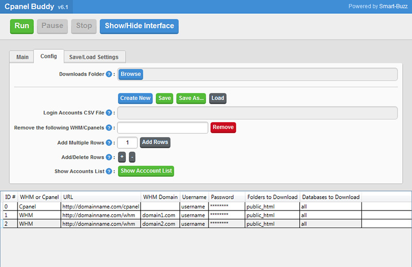The image size is (412, 267).
Task: Click the URL cell in row 1
Action: pos(101,215)
